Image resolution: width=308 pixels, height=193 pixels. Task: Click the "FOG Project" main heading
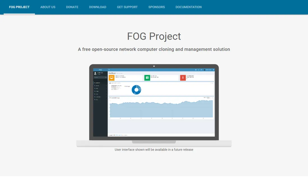pyautogui.click(x=154, y=36)
